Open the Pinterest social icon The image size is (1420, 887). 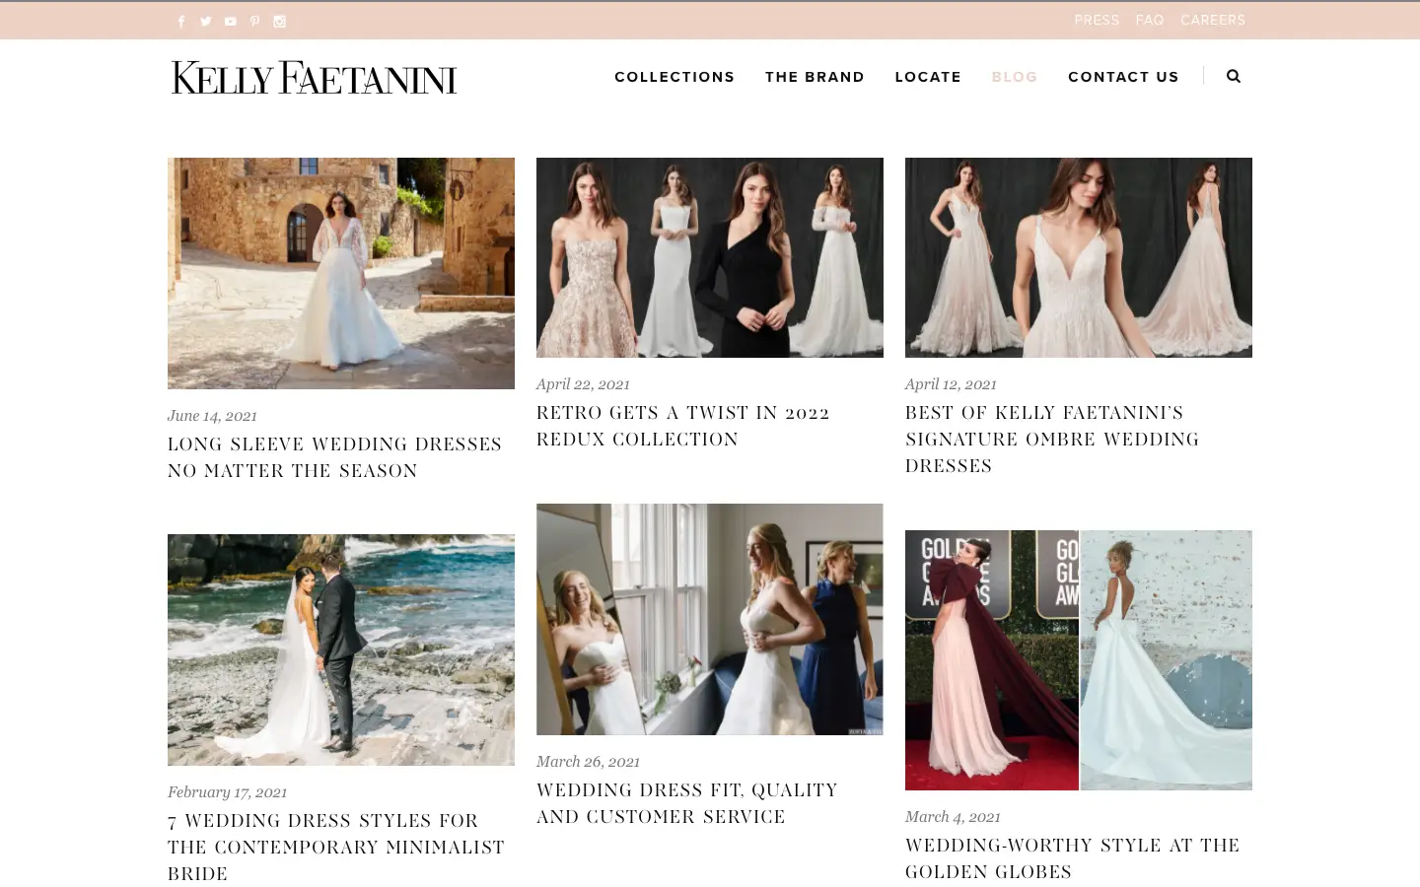(x=255, y=22)
